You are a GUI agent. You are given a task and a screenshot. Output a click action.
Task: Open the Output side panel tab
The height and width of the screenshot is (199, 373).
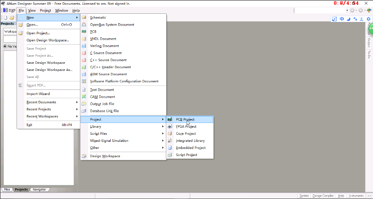tap(369, 43)
